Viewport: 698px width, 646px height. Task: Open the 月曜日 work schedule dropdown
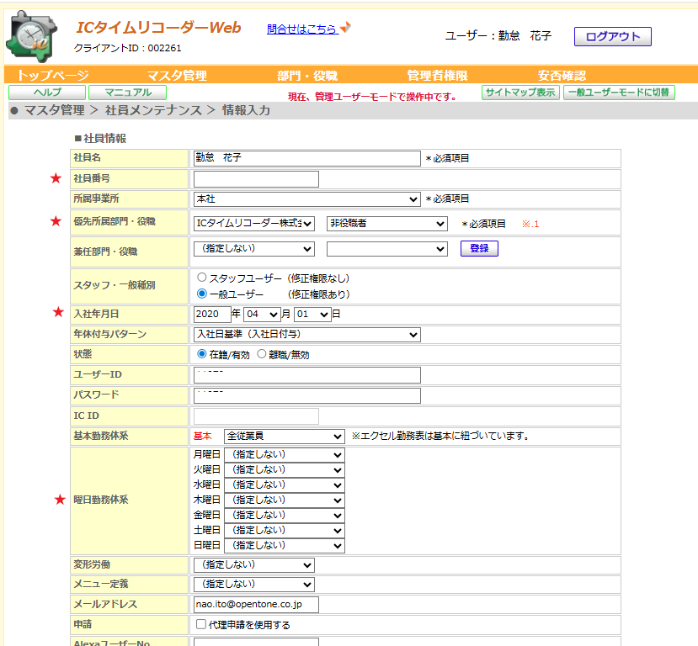pos(284,454)
